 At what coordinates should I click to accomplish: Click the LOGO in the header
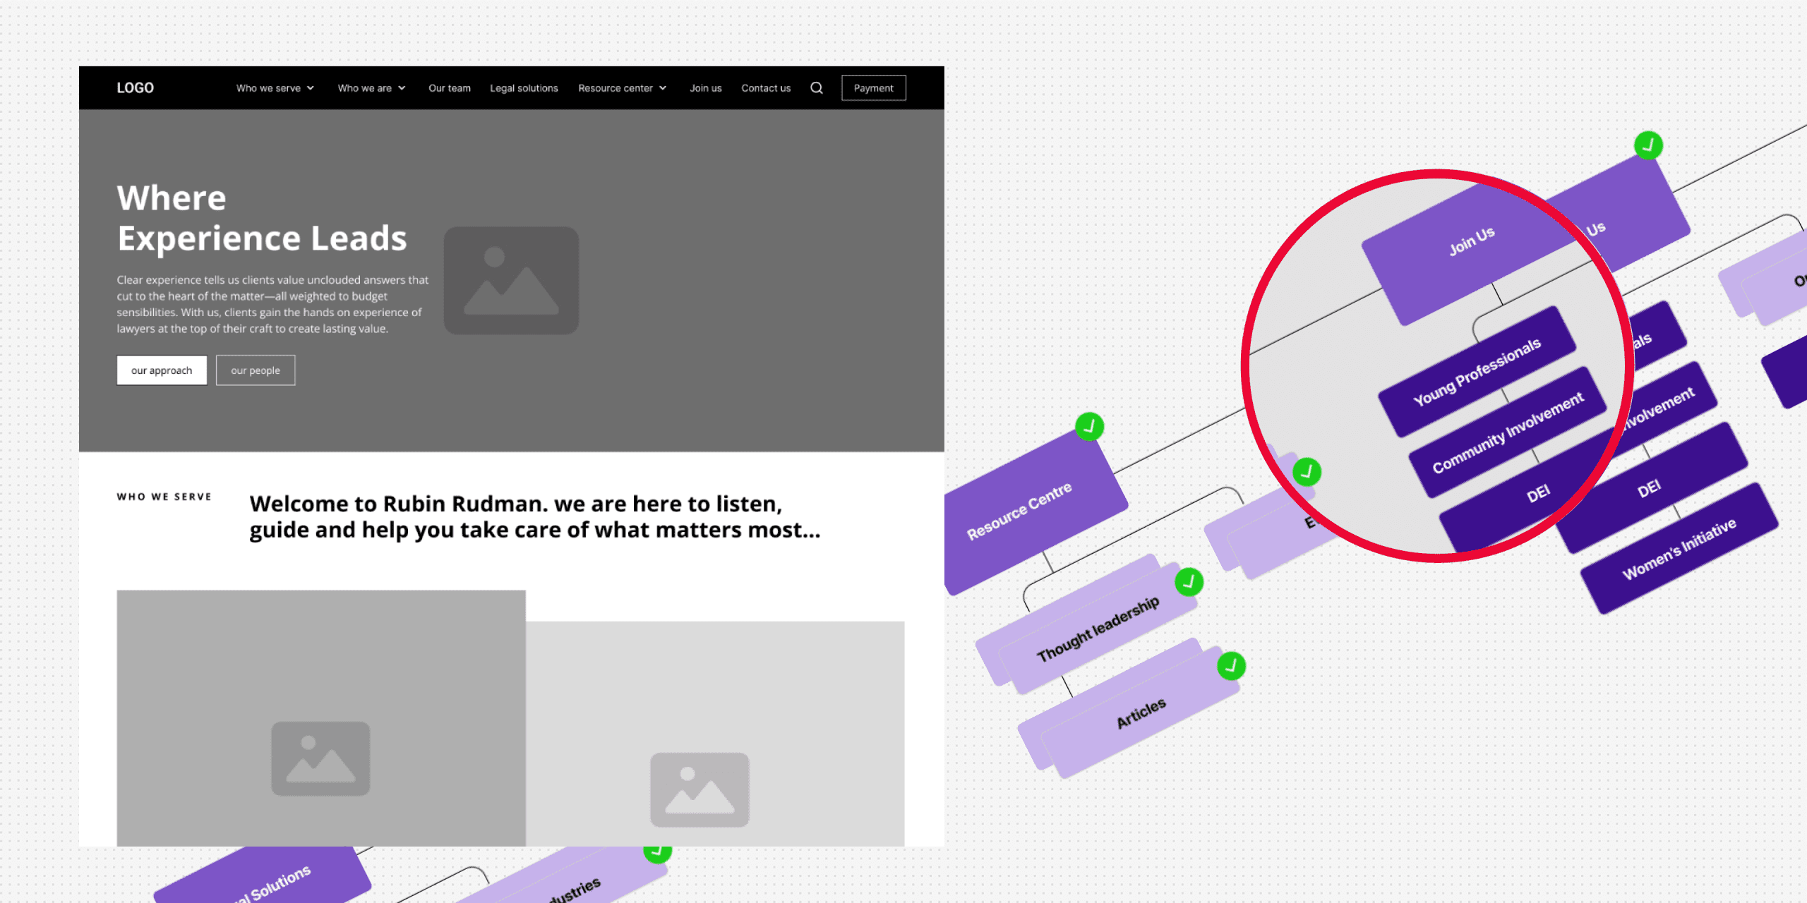click(x=135, y=88)
